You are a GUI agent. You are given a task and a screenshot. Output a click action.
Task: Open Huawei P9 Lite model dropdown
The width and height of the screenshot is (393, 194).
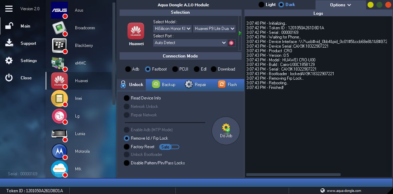pos(214,29)
